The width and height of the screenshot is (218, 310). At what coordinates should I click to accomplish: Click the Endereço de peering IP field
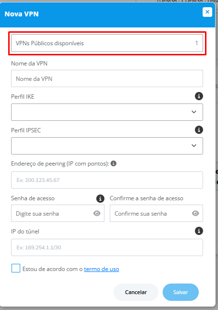tap(107, 180)
